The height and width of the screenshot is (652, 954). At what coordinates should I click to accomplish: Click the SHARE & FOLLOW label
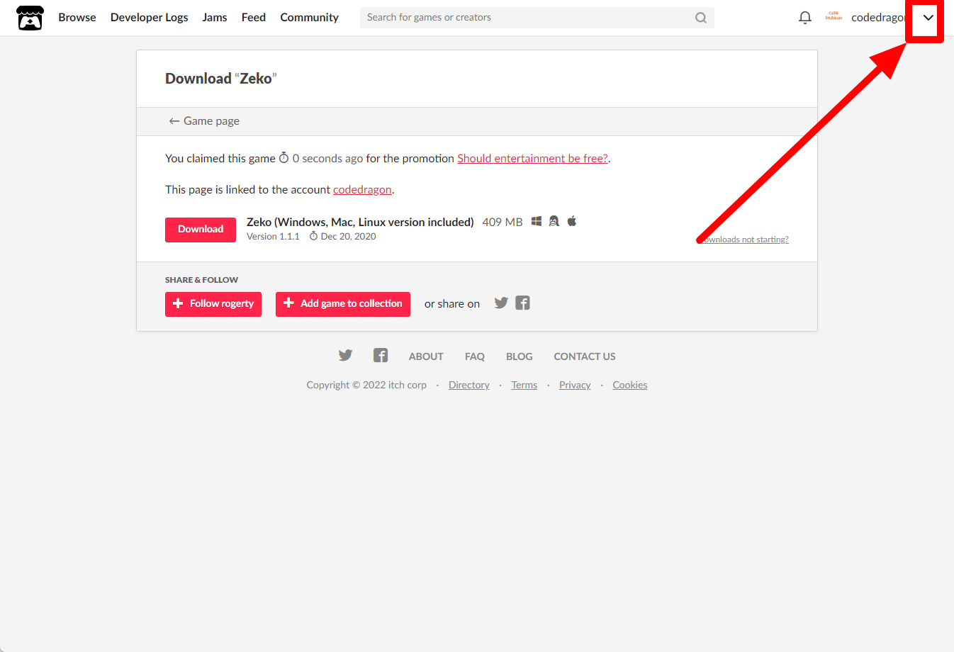pos(201,280)
